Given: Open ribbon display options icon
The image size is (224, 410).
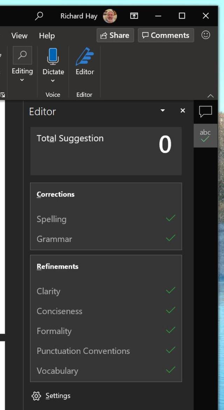Looking at the screenshot, I should click(x=134, y=16).
